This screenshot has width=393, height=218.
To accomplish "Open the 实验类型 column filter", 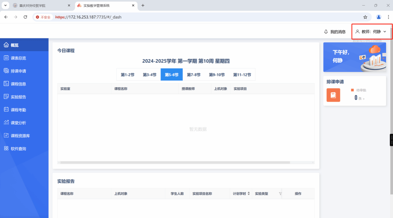I will (280, 194).
